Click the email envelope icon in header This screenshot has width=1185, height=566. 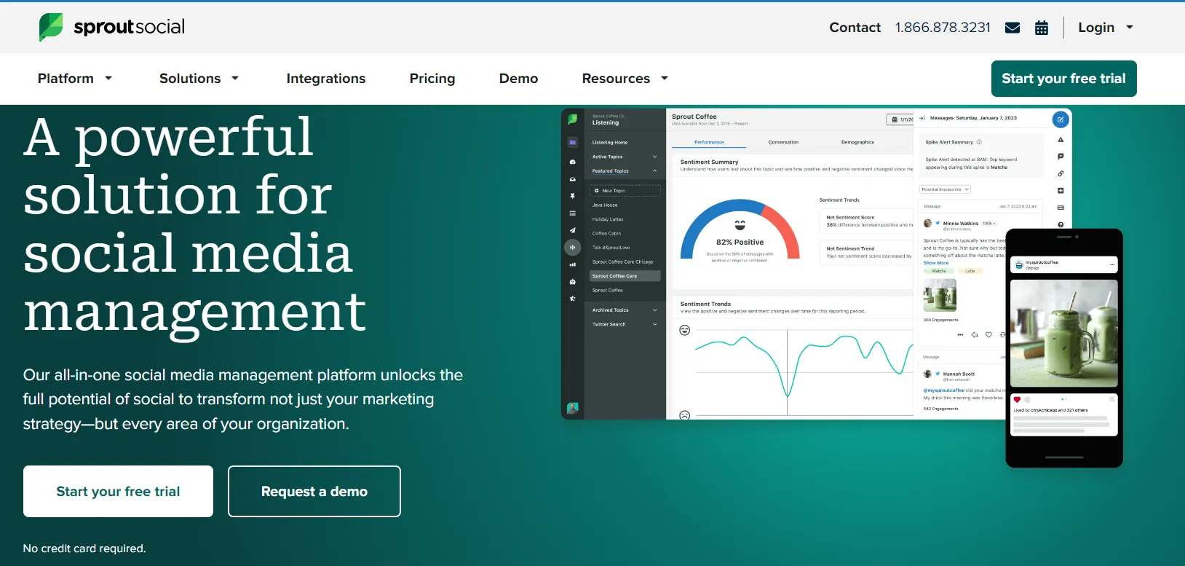(x=1012, y=28)
